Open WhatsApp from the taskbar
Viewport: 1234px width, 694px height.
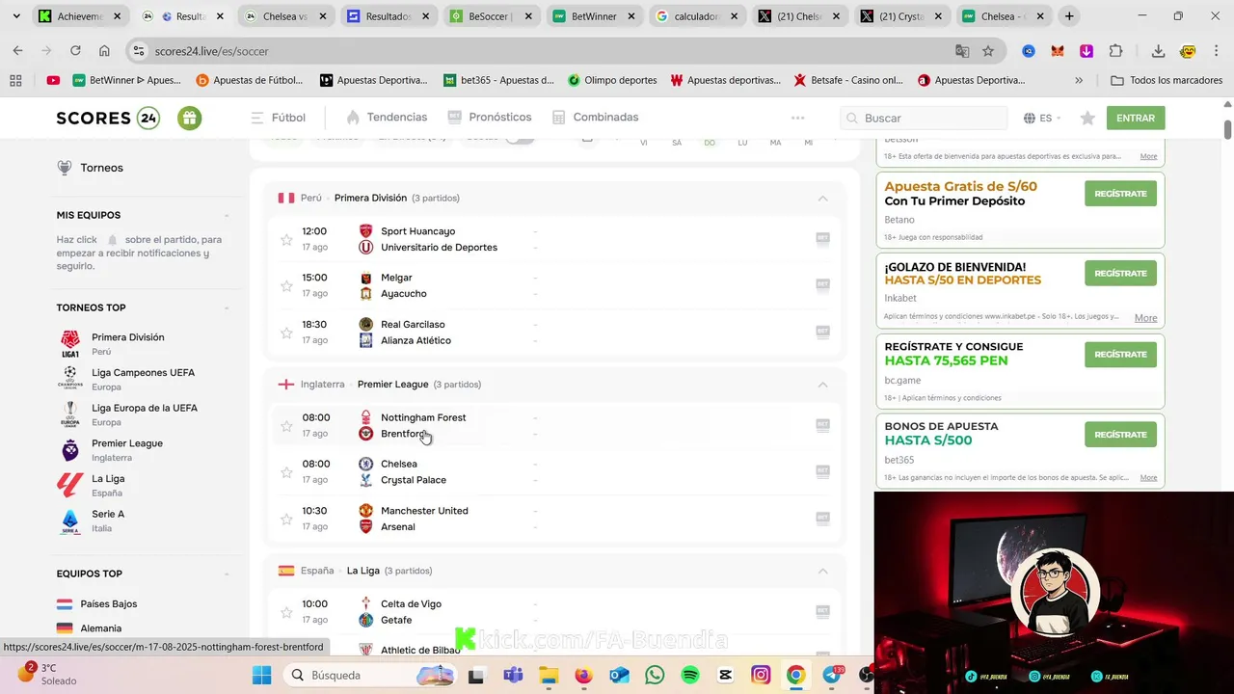click(655, 675)
